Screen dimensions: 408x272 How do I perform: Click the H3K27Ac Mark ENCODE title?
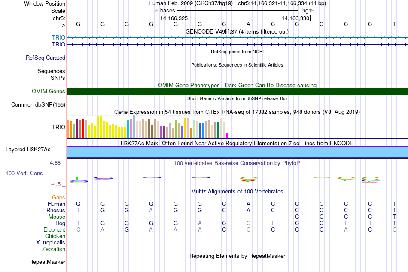237,143
